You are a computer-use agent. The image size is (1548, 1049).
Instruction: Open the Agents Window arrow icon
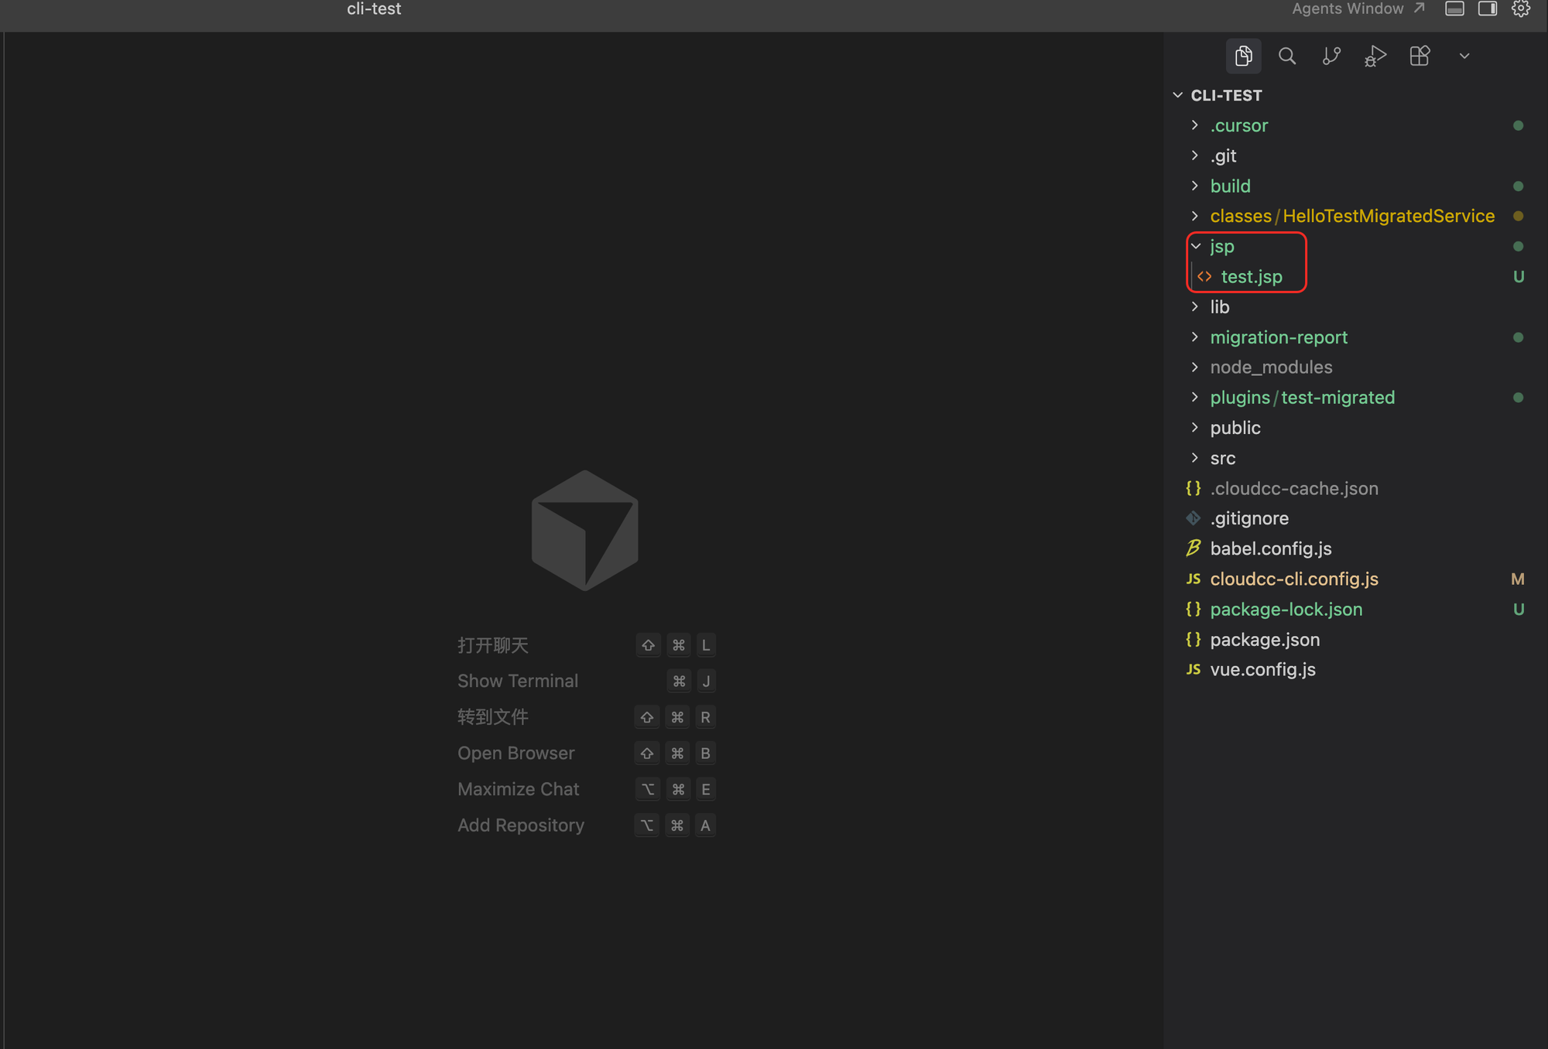coord(1420,9)
